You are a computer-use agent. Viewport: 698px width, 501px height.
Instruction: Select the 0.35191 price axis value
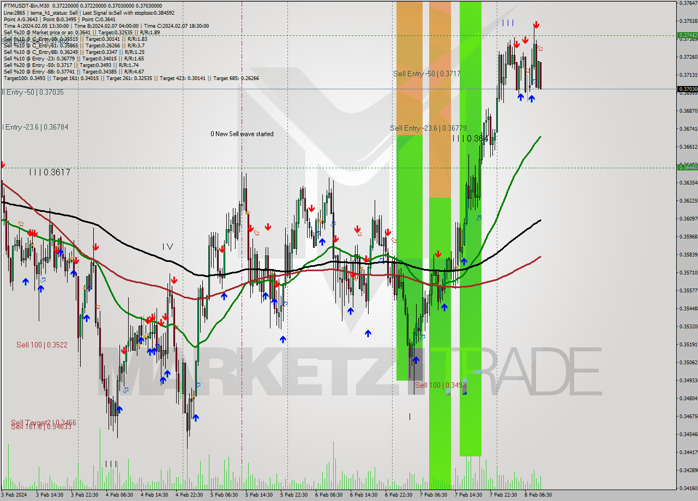click(x=688, y=345)
